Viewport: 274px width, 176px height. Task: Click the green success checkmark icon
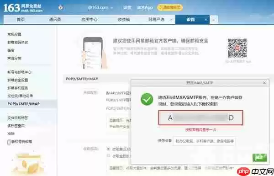(x=147, y=99)
